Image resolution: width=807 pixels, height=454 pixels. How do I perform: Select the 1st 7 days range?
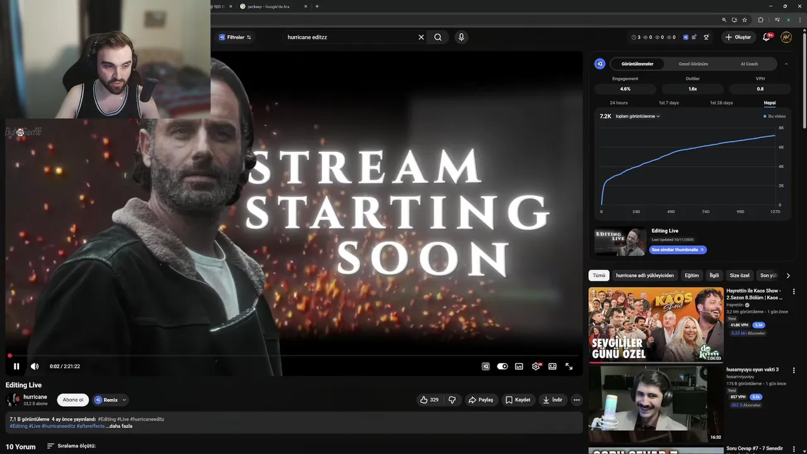[x=669, y=103]
